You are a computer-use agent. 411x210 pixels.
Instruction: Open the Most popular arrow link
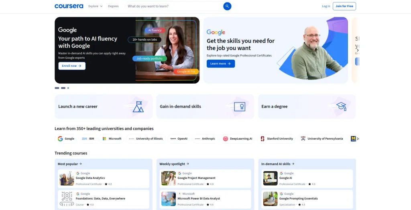coord(70,164)
